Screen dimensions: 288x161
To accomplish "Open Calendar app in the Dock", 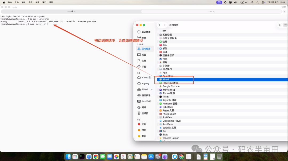I will point(123,156).
